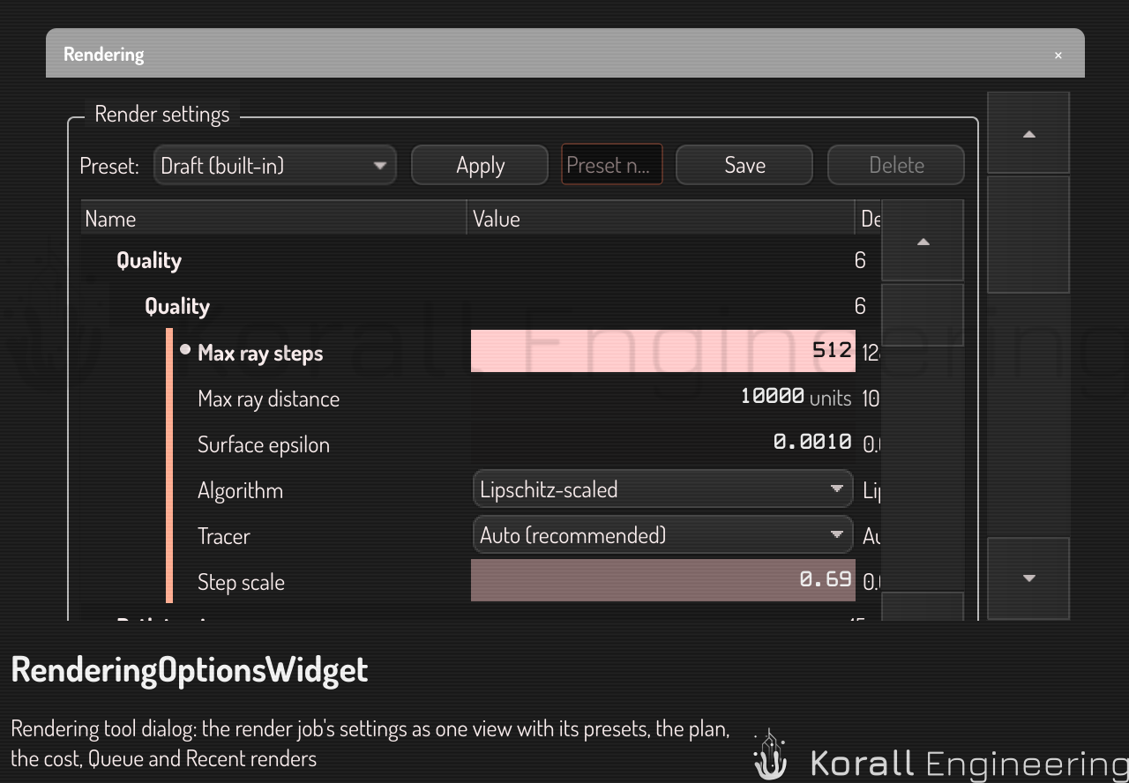The height and width of the screenshot is (783, 1129).
Task: Click the Delete preset button
Action: click(x=896, y=165)
